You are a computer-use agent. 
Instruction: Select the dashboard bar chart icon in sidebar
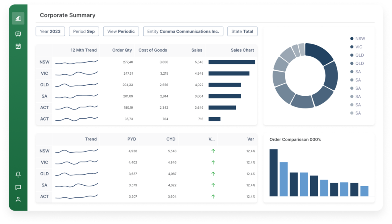(x=18, y=18)
